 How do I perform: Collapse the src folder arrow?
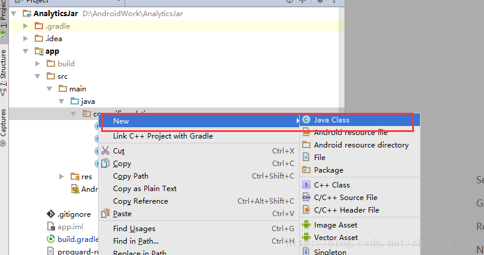pyautogui.click(x=37, y=76)
